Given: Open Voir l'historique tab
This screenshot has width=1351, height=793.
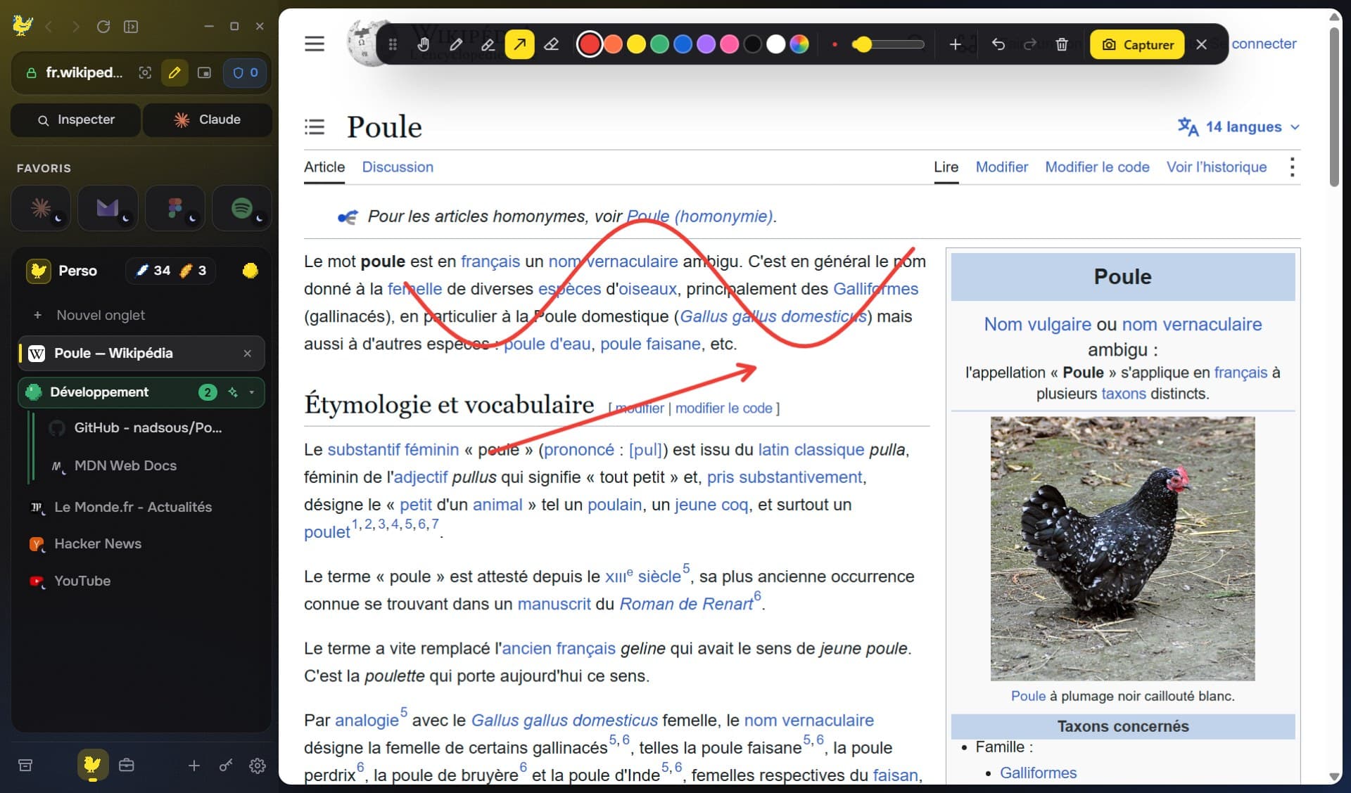Looking at the screenshot, I should tap(1217, 167).
